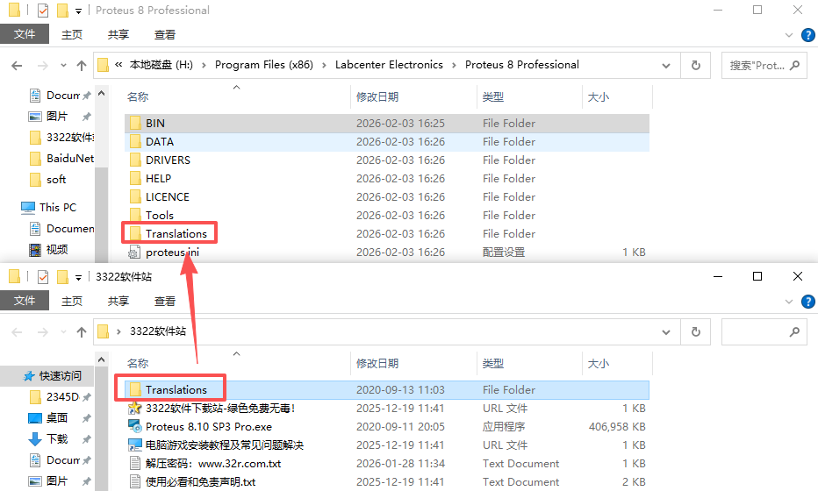Click the refresh button in top address bar
The width and height of the screenshot is (818, 491).
[x=696, y=65]
